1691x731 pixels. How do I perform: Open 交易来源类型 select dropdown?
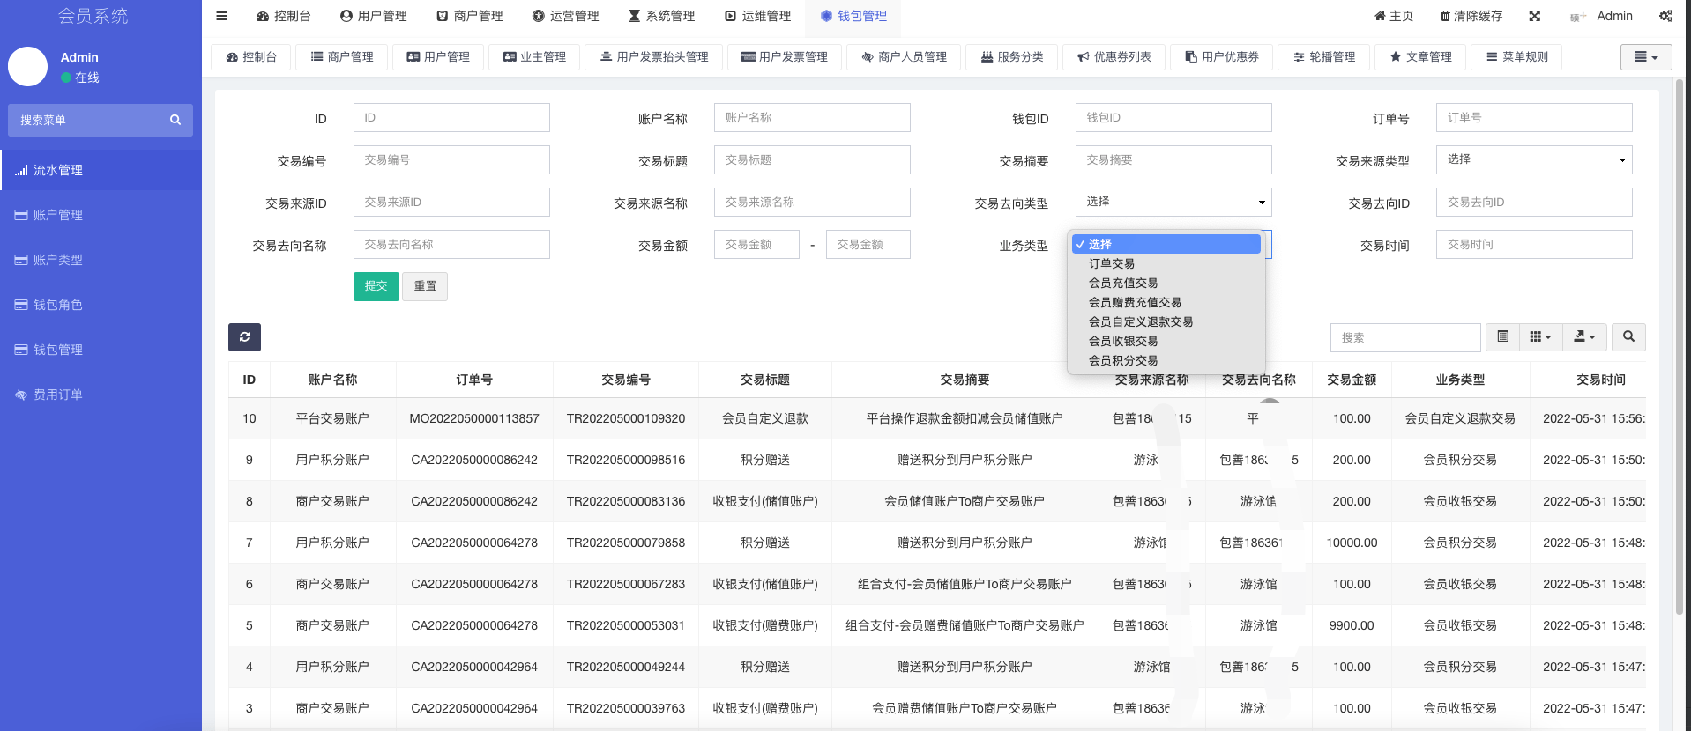1534,159
